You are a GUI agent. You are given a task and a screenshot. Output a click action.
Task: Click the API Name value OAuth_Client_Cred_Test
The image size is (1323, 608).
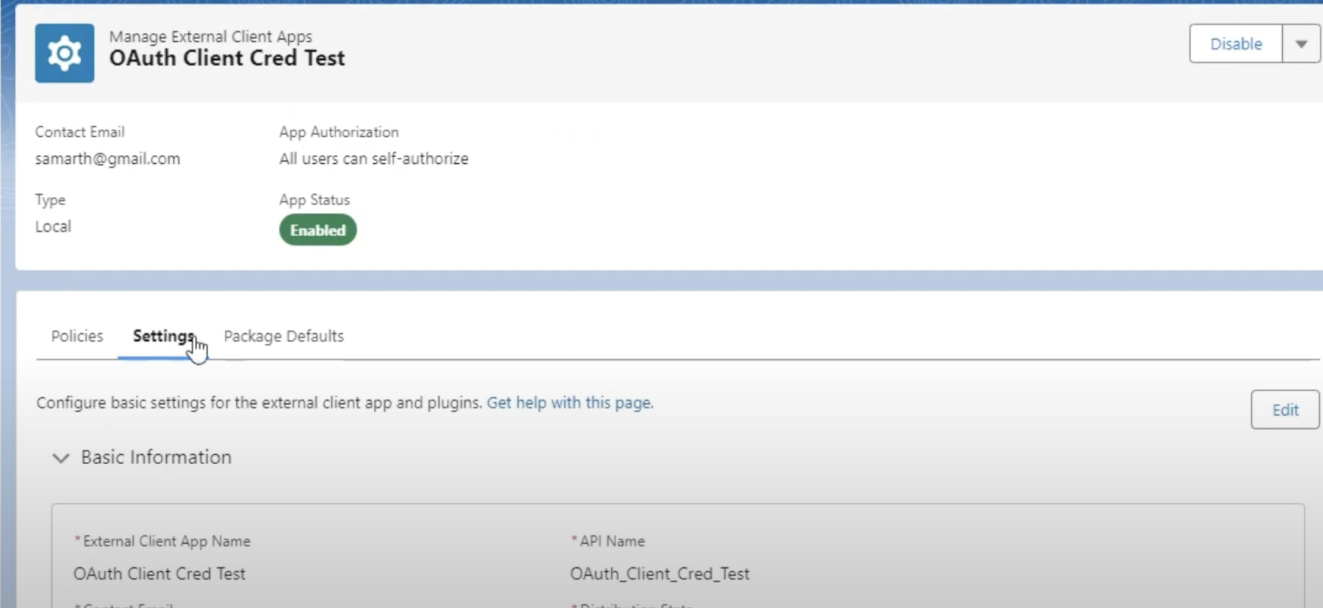coord(659,574)
